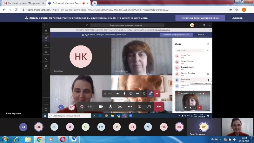This screenshot has width=254, height=143.
Task: Switch UK keyboard language indicator
Action: (x=212, y=139)
